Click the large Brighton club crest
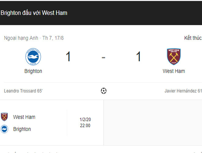 tap(33, 57)
